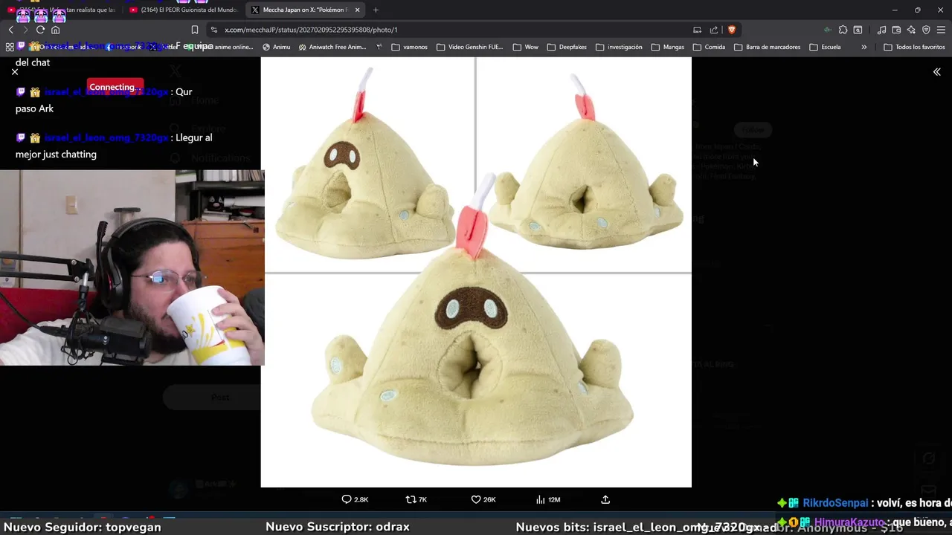952x535 pixels.
Task: Click the streamer webcam overlay
Action: point(132,267)
